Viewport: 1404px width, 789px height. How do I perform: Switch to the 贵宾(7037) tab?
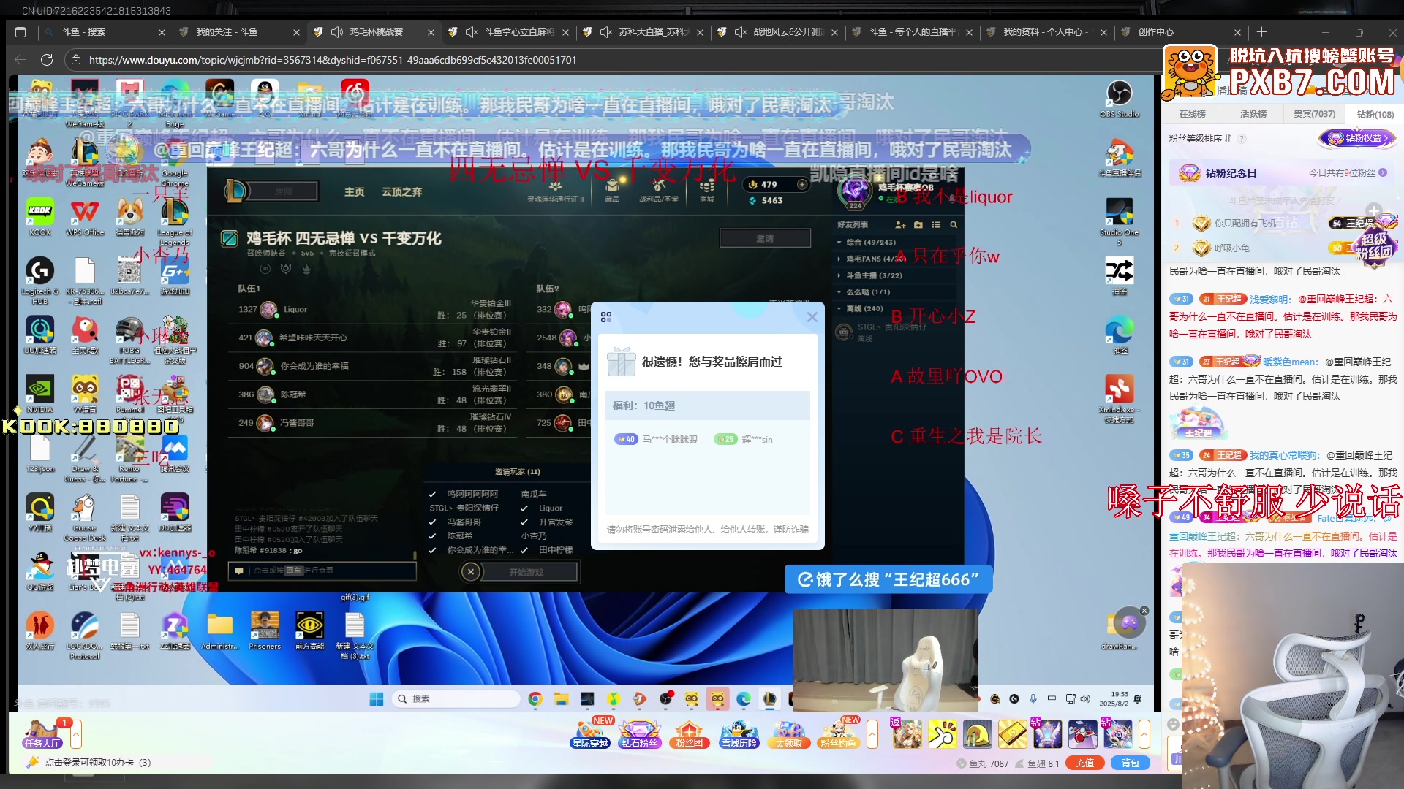click(1314, 114)
